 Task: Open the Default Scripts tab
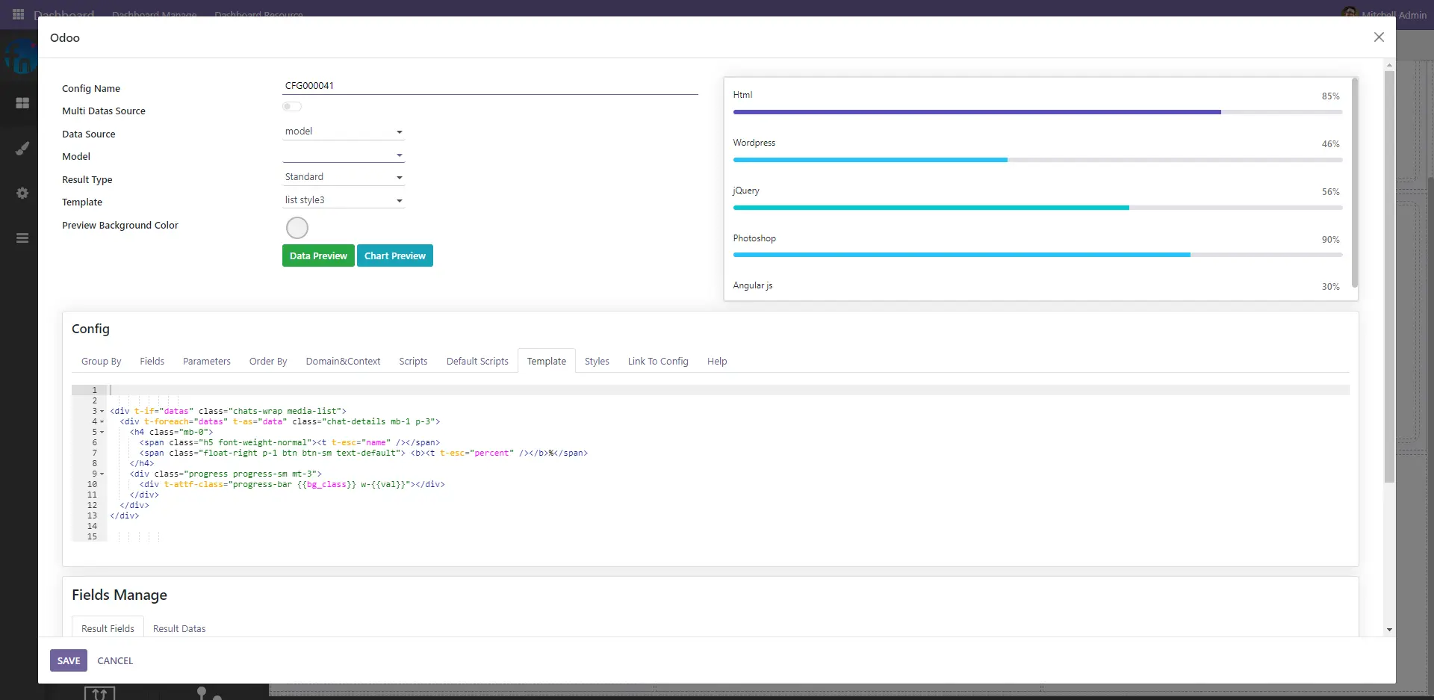[x=477, y=362]
